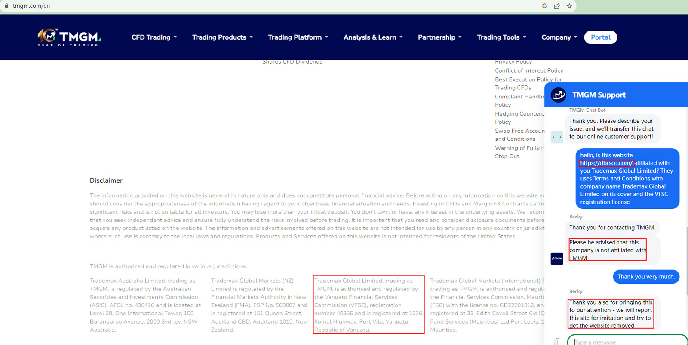This screenshot has height=345, width=688.
Task: Click the address bar URL tmgm.com/en
Action: click(31, 6)
